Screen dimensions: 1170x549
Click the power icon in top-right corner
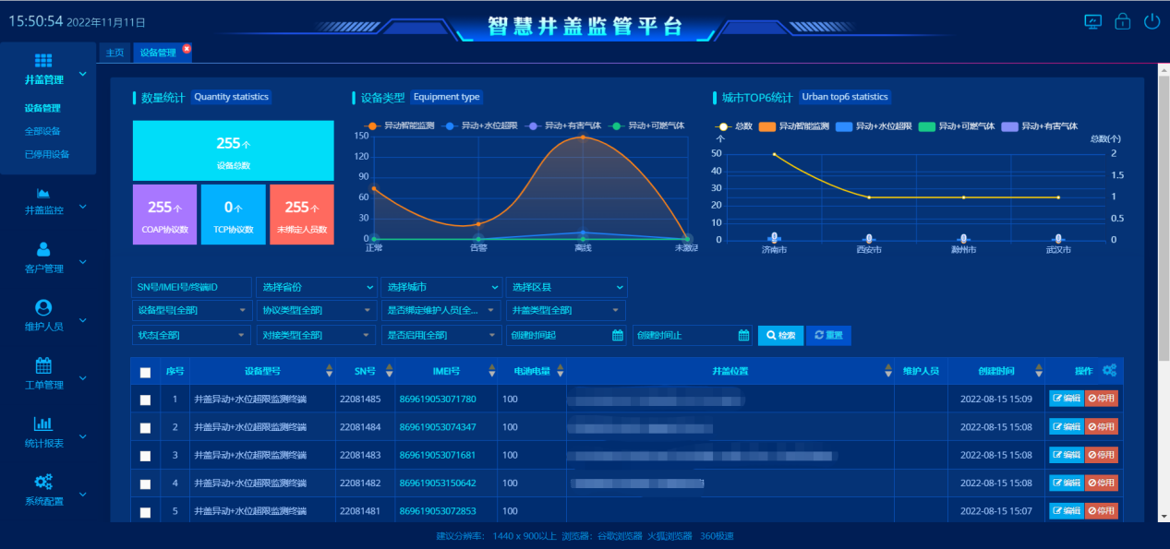tap(1151, 21)
